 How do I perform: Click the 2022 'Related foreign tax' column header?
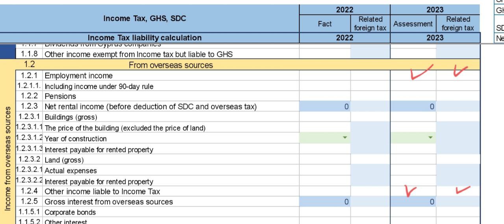(x=370, y=24)
